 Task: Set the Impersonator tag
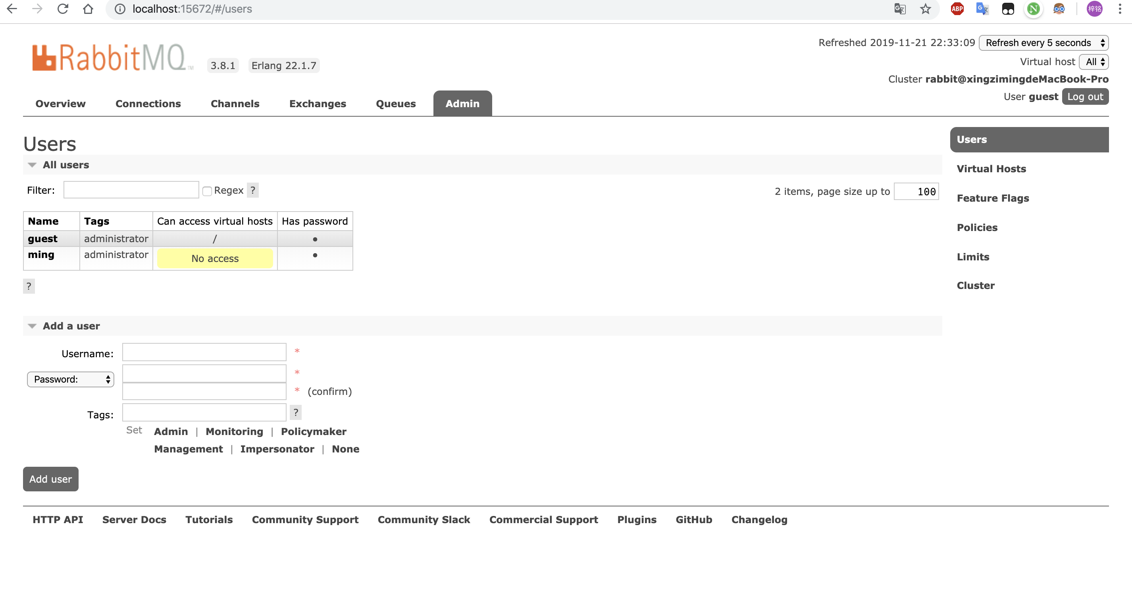277,449
